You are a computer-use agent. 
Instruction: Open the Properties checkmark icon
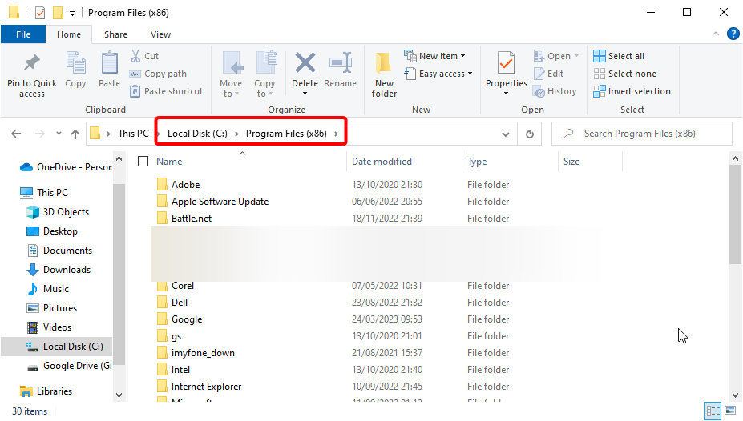pos(506,63)
